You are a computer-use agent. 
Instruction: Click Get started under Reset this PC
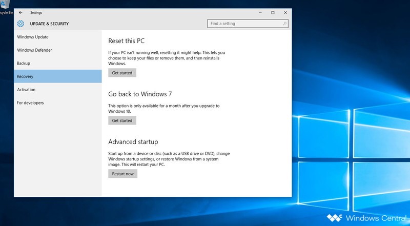122,73
